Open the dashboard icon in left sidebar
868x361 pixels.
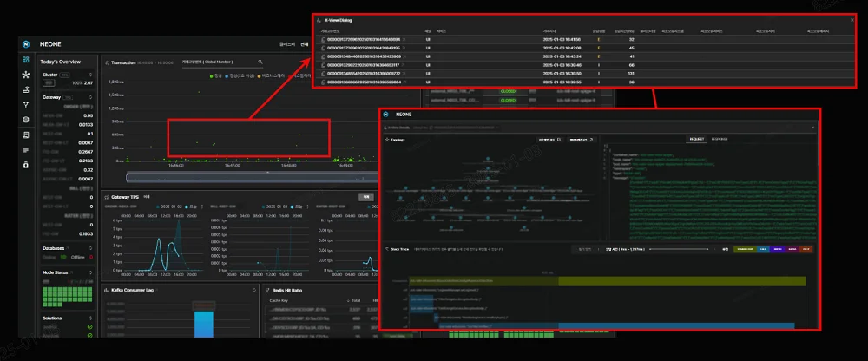[26, 61]
